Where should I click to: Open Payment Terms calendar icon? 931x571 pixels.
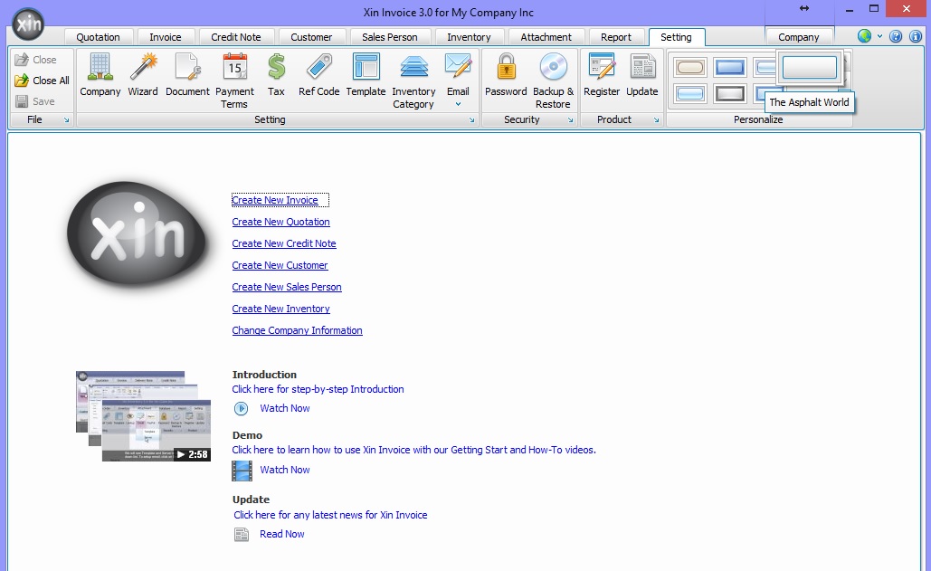[x=234, y=81]
